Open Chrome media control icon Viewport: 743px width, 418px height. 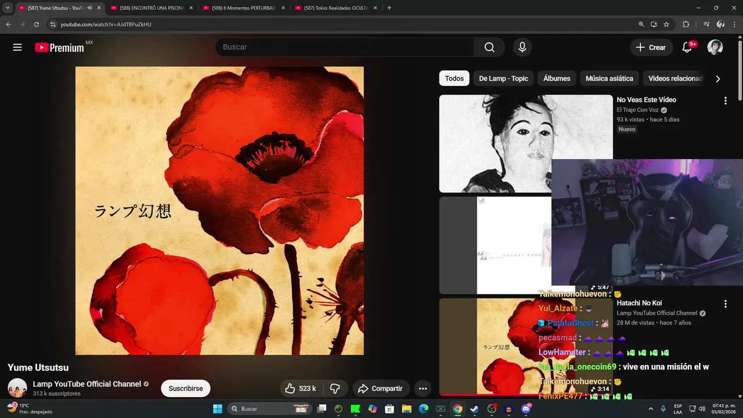706,24
